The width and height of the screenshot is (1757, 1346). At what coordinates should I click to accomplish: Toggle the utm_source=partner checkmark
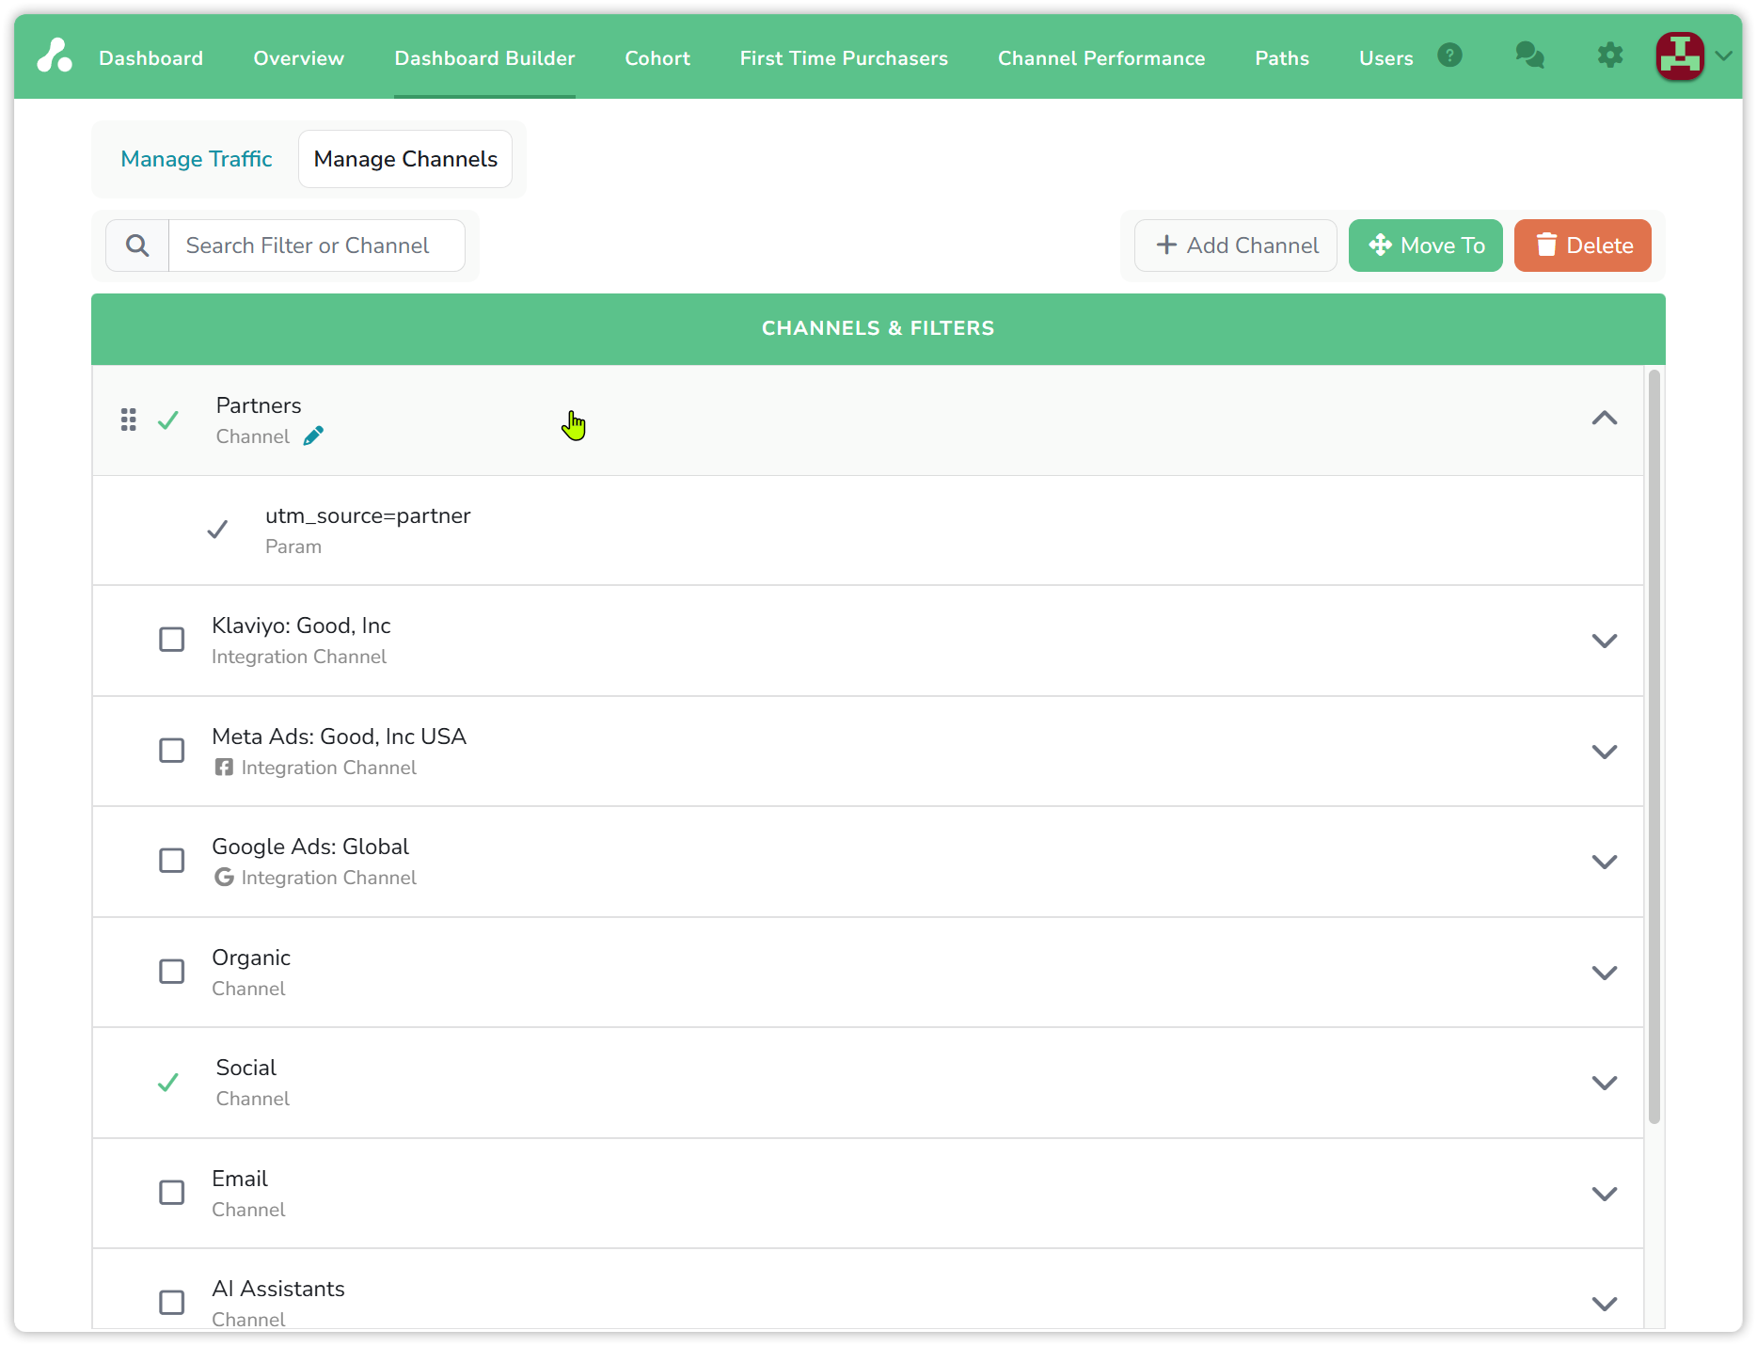pos(217,530)
